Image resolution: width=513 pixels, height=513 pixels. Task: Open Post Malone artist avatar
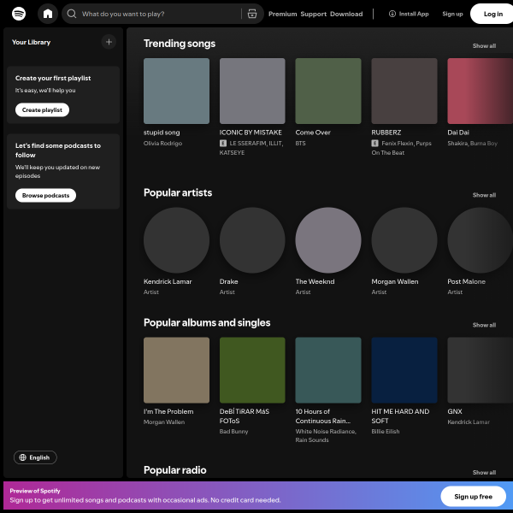tap(480, 240)
